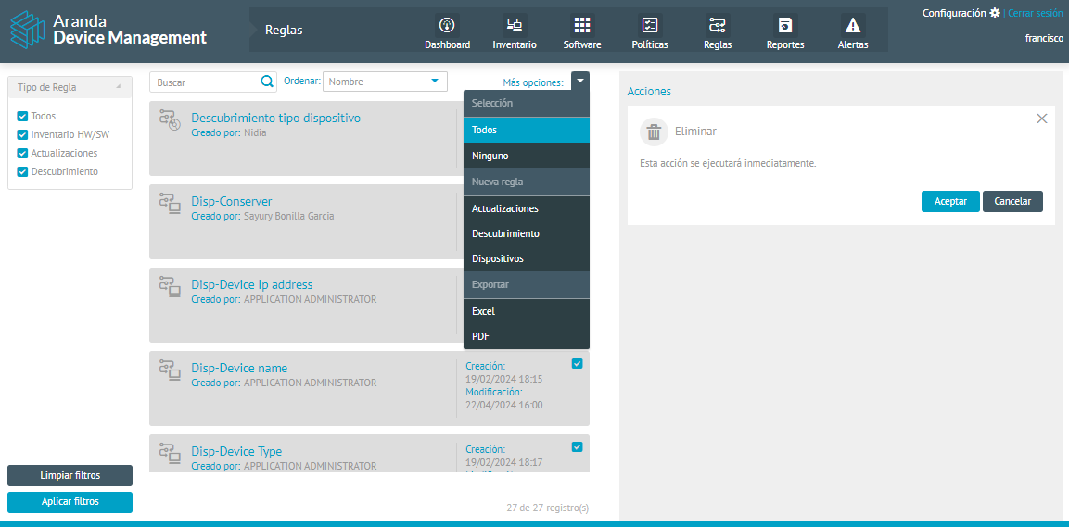
Task: Click rule icon of Descubrimiento tipo dispositivo
Action: (x=170, y=119)
